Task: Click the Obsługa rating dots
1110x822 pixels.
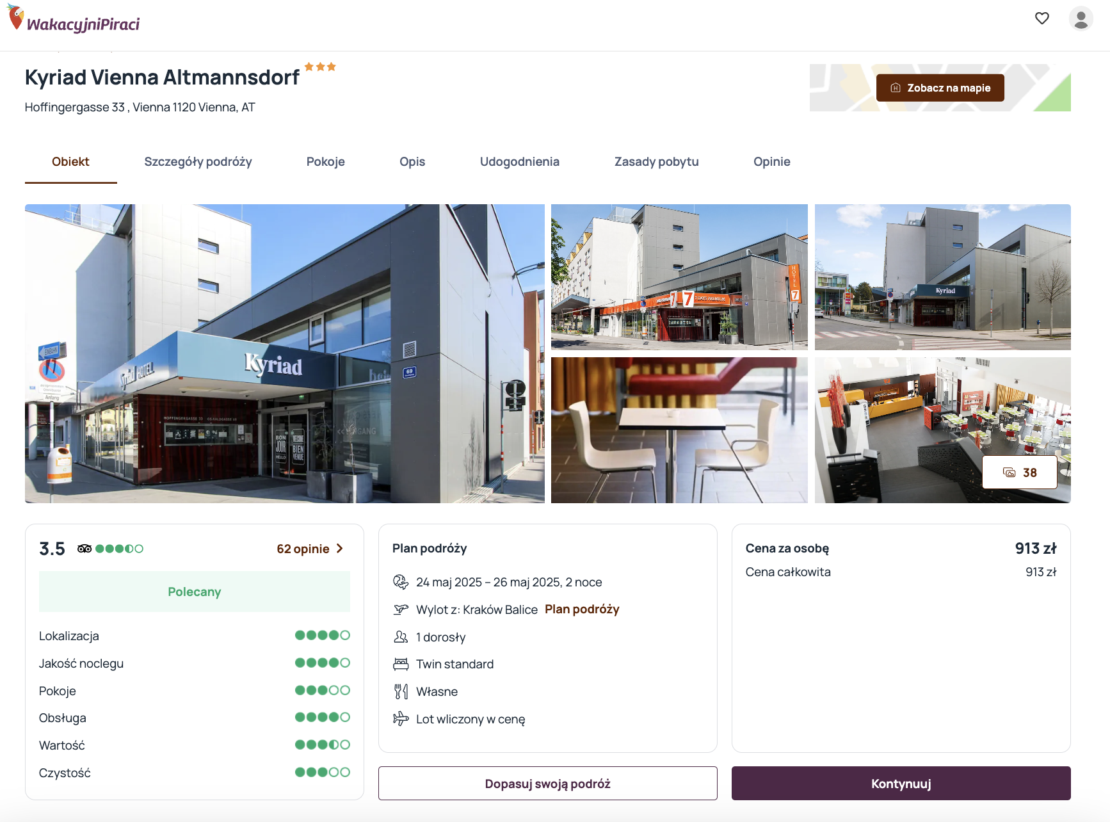Action: coord(323,717)
